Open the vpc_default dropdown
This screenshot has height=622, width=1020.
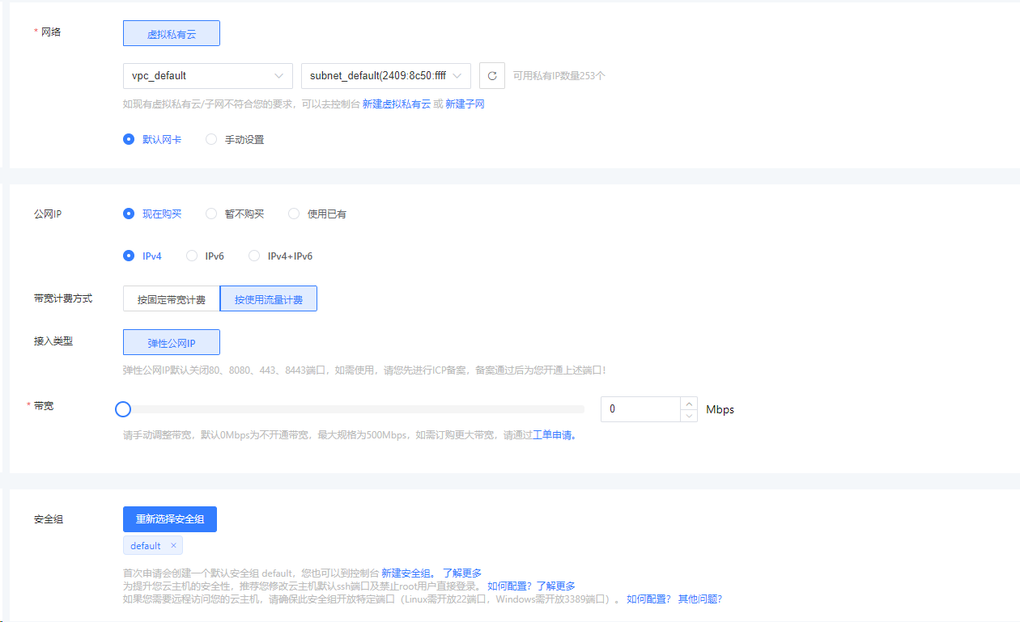click(208, 75)
